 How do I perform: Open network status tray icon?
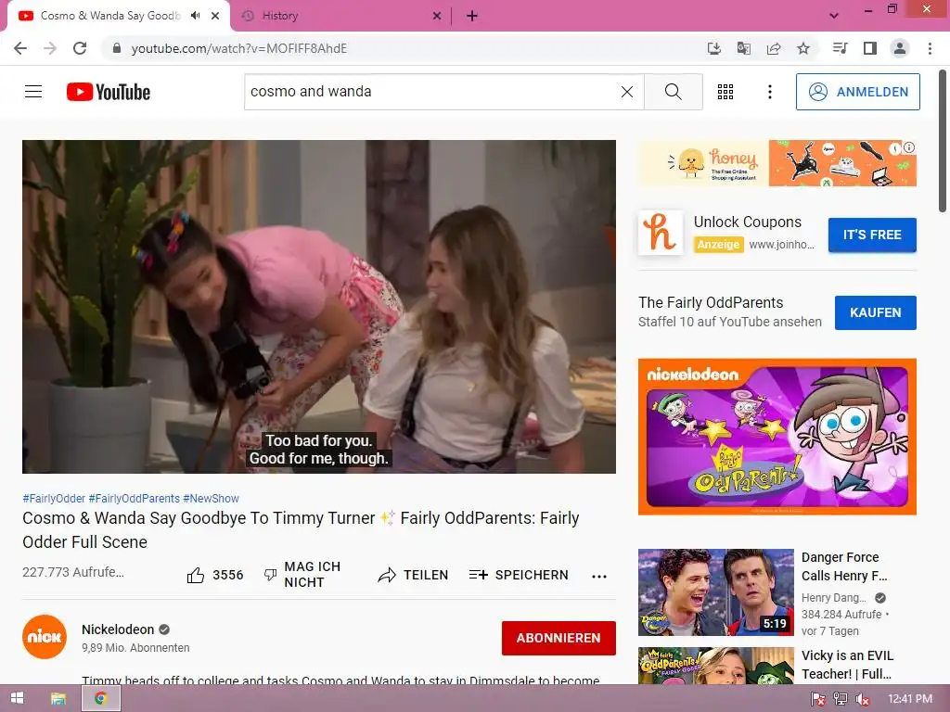[x=841, y=699]
